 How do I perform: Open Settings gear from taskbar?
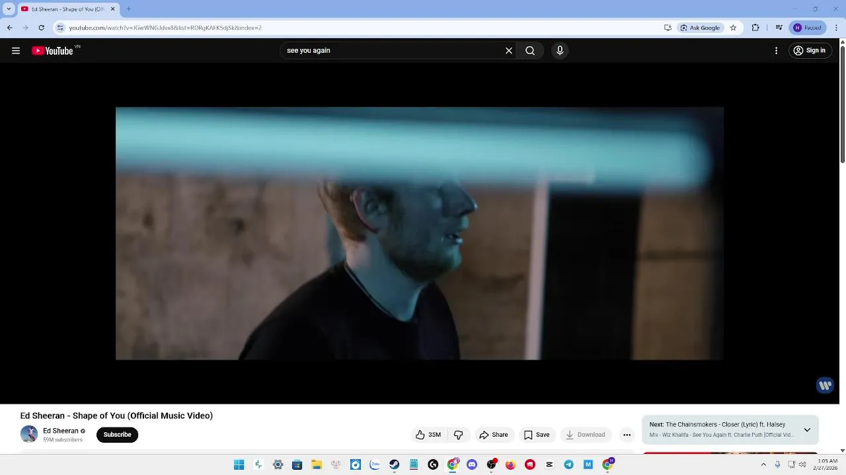(278, 464)
